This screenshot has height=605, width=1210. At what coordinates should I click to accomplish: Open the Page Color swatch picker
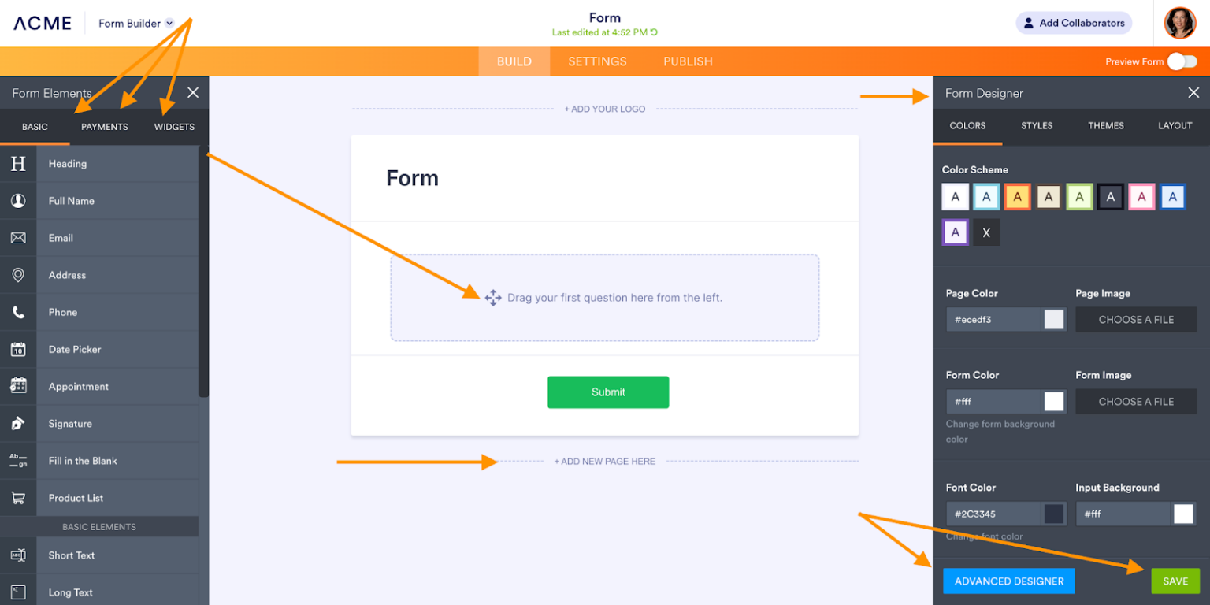click(x=1053, y=319)
